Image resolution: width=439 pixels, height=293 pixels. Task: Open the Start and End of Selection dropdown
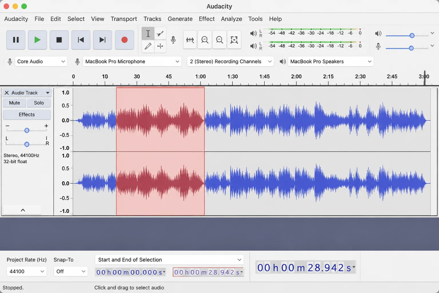click(169, 260)
